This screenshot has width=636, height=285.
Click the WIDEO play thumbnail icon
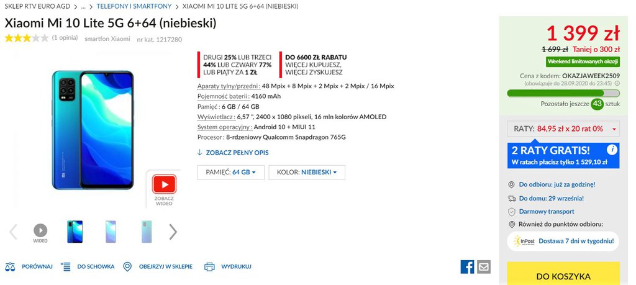click(x=40, y=230)
